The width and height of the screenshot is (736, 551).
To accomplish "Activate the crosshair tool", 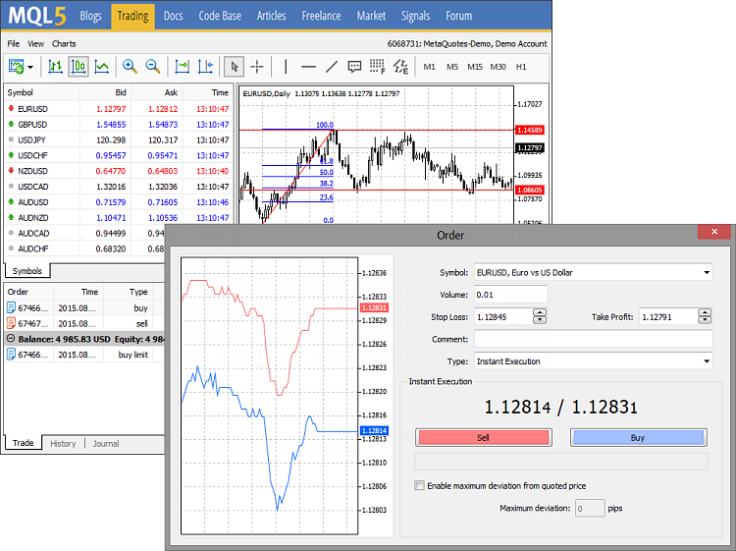I will coord(257,67).
